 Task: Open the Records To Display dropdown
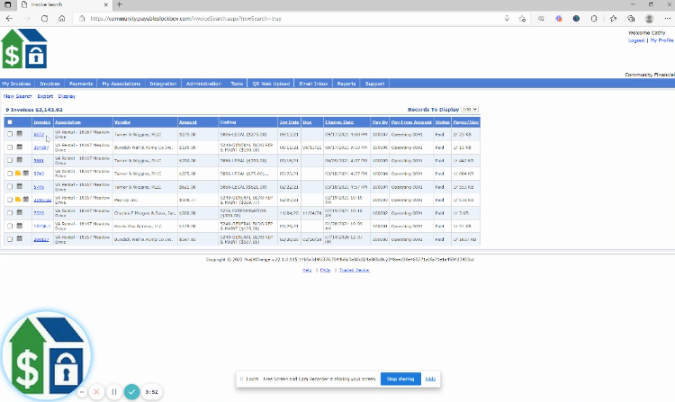[x=469, y=109]
